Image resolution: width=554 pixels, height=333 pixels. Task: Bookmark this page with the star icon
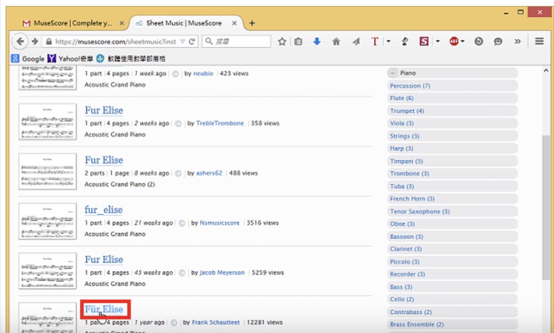[x=282, y=42]
